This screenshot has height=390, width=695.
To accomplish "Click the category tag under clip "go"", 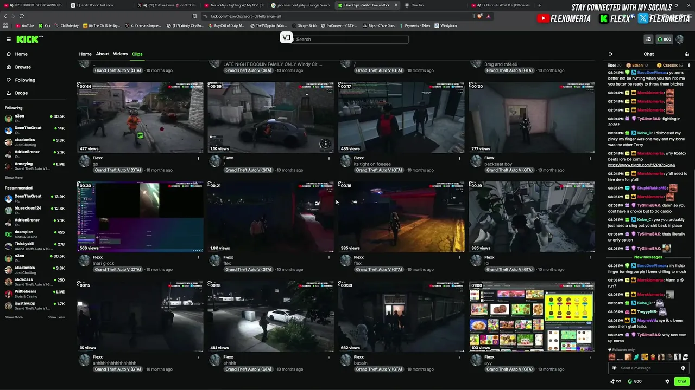I will (x=118, y=170).
